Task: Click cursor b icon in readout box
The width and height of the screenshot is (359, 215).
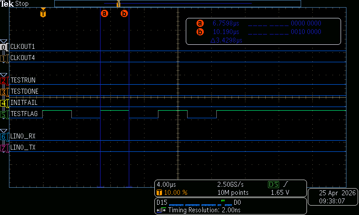Action: click(200, 32)
